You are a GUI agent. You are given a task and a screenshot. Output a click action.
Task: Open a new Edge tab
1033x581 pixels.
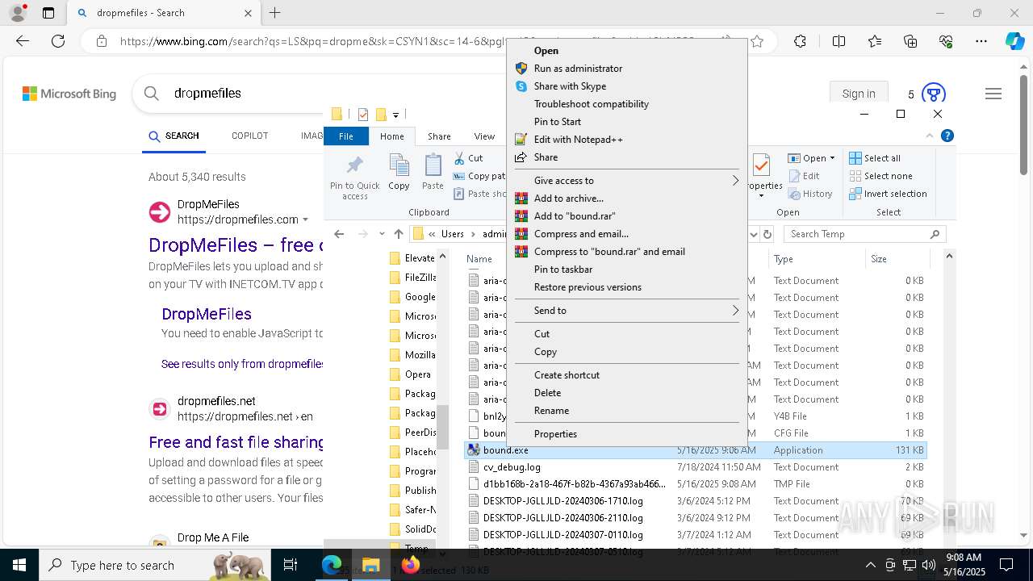coord(275,13)
